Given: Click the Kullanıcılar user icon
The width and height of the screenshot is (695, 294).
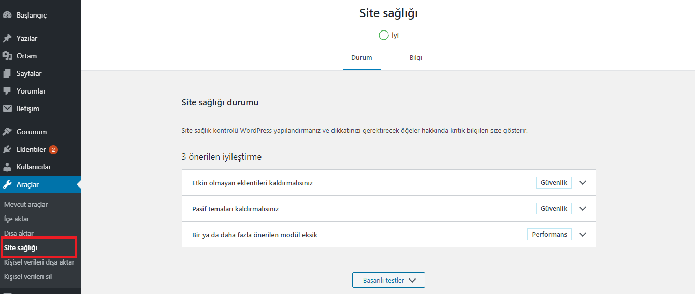Looking at the screenshot, I should click(x=7, y=167).
